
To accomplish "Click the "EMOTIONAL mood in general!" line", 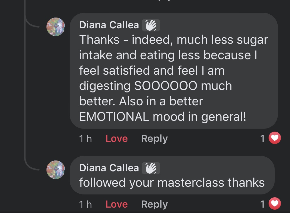I will tap(163, 117).
